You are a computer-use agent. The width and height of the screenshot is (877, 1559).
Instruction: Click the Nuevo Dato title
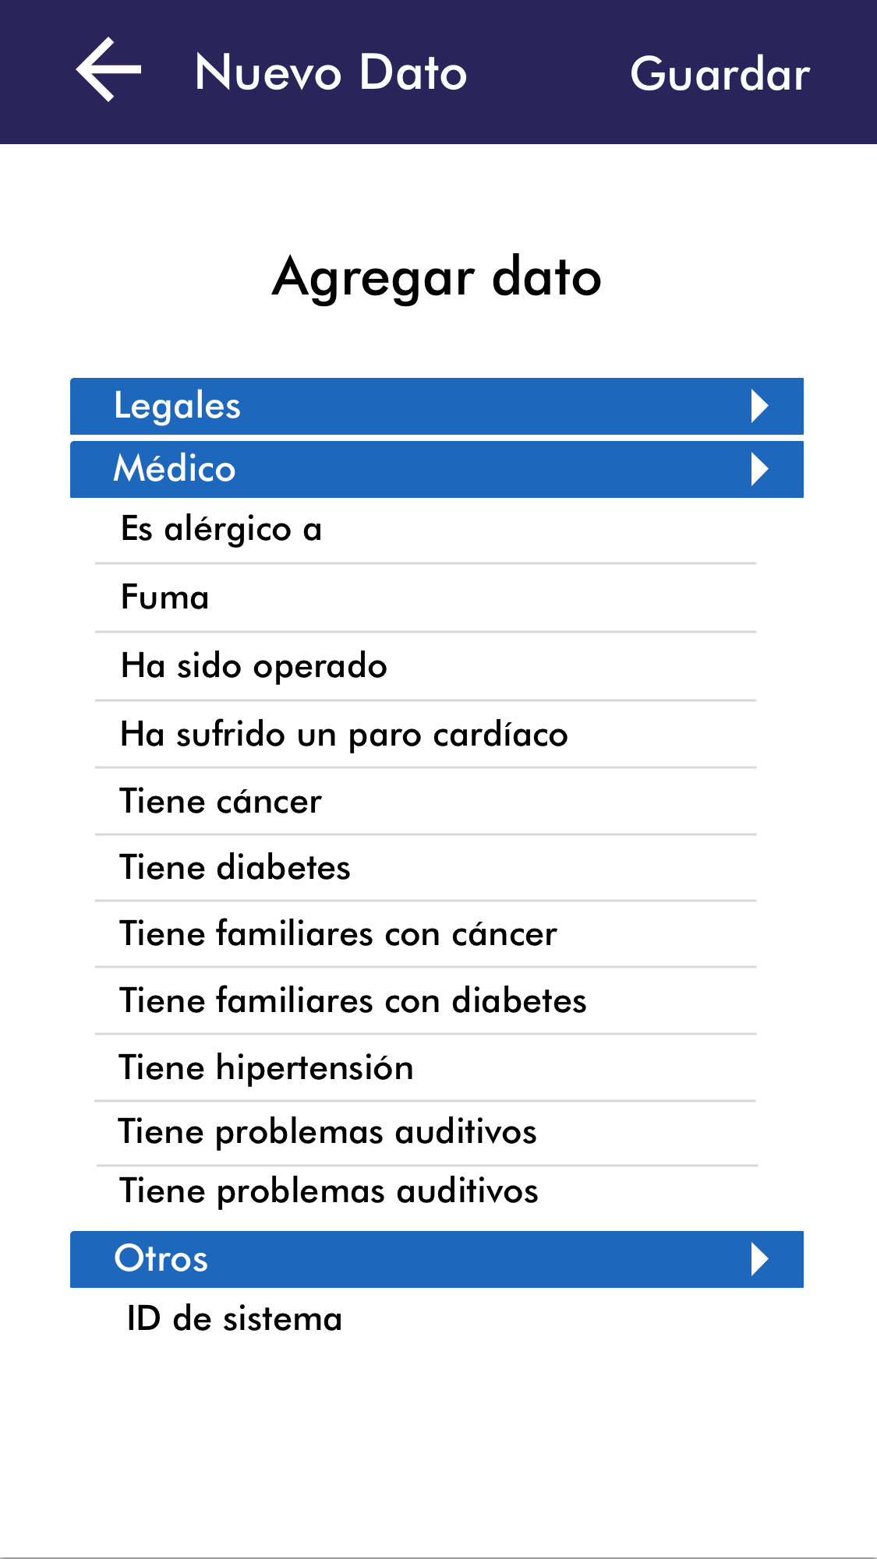click(x=331, y=72)
